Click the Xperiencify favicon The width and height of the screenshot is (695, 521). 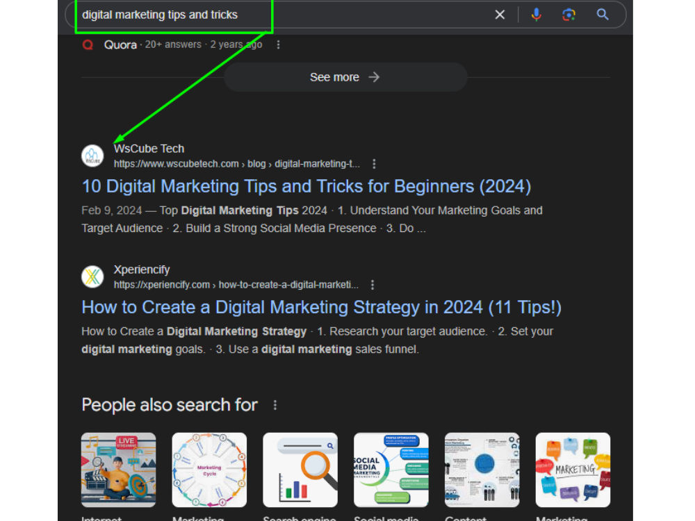[92, 277]
